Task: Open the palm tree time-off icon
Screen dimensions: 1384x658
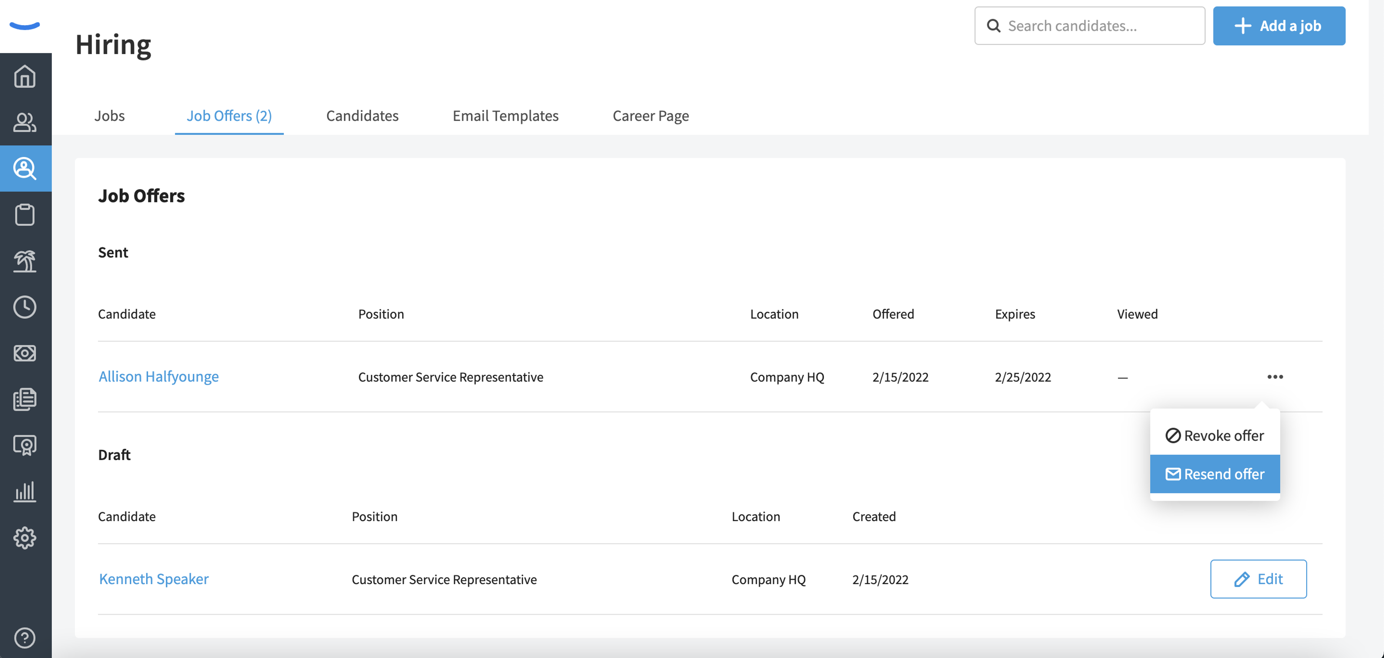Action: coord(25,261)
